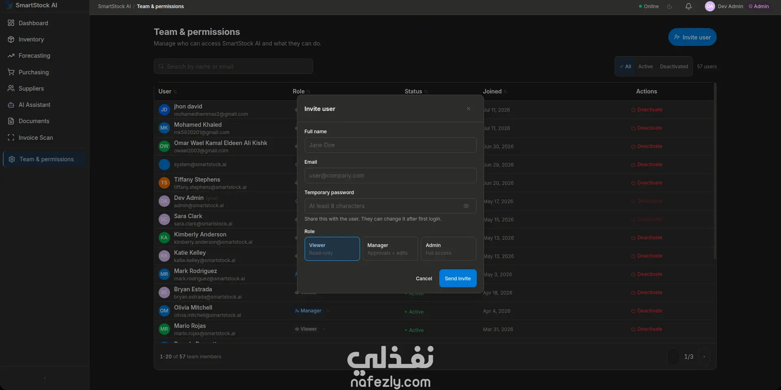
Task: Click the user table's vertical scrollbar
Action: (x=715, y=171)
